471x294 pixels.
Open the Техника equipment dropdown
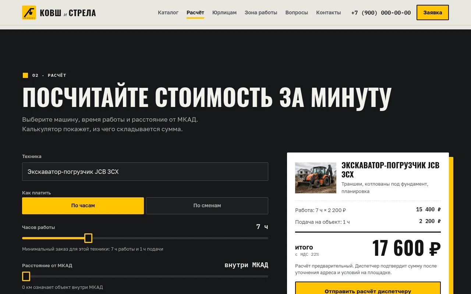[145, 172]
